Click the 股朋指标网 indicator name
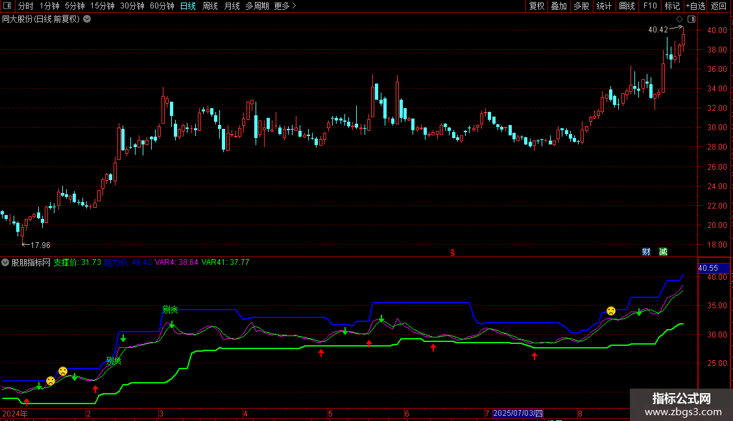This screenshot has width=733, height=421. tap(31, 262)
